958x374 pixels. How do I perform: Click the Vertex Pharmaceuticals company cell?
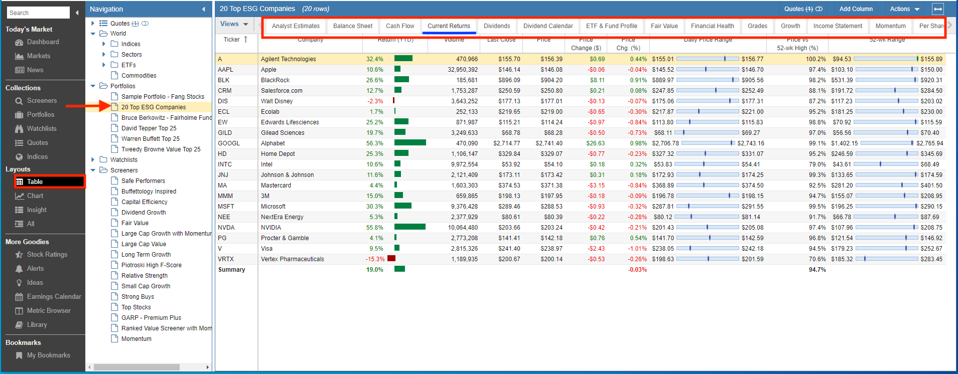pyautogui.click(x=310, y=259)
